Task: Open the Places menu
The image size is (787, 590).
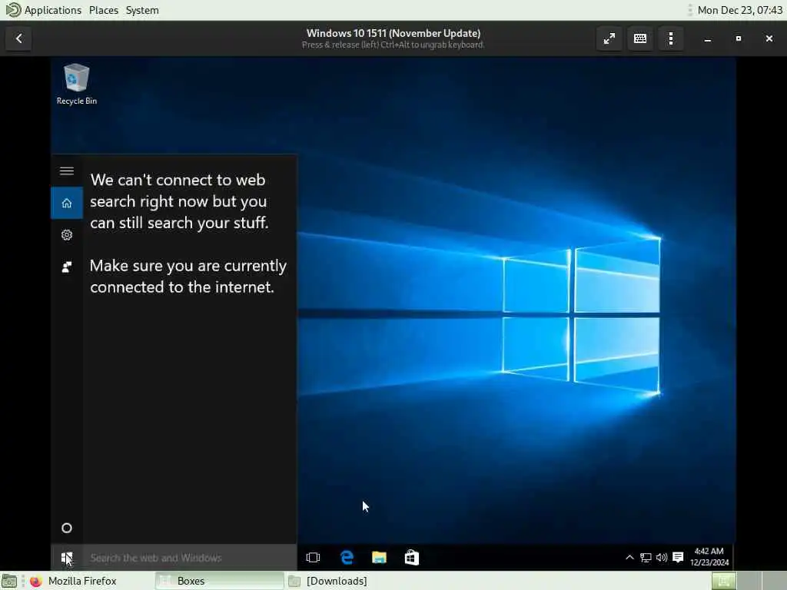Action: click(x=104, y=10)
